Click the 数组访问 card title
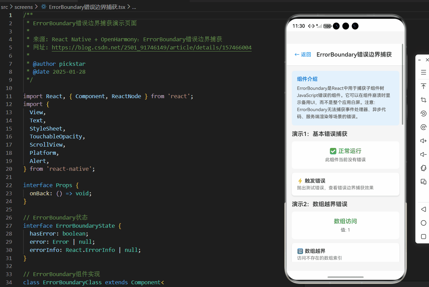 tap(346, 221)
